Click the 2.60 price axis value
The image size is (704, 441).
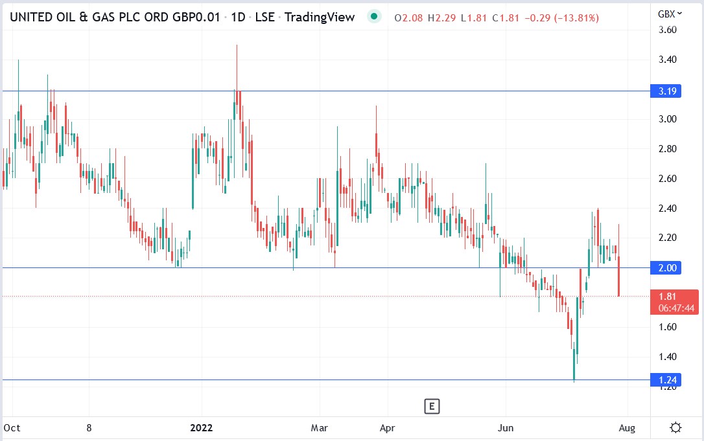pos(668,179)
